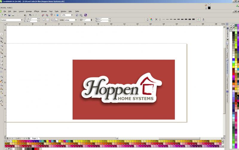Expand the application launcher dropdown arrow
The width and height of the screenshot is (239, 150).
point(54,15)
